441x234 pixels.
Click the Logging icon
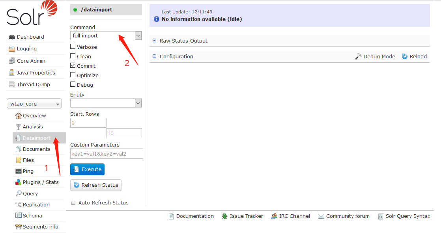11,48
